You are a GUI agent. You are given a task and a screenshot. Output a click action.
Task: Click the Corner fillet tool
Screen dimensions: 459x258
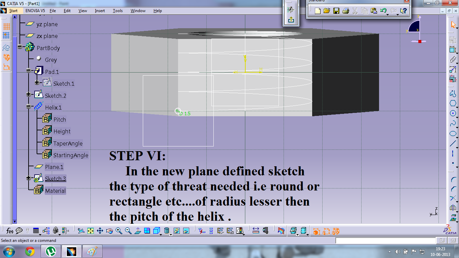(453, 180)
